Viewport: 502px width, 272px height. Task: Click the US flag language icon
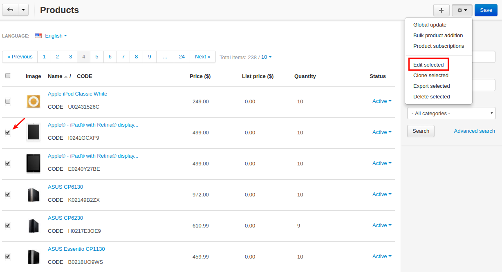coord(38,36)
